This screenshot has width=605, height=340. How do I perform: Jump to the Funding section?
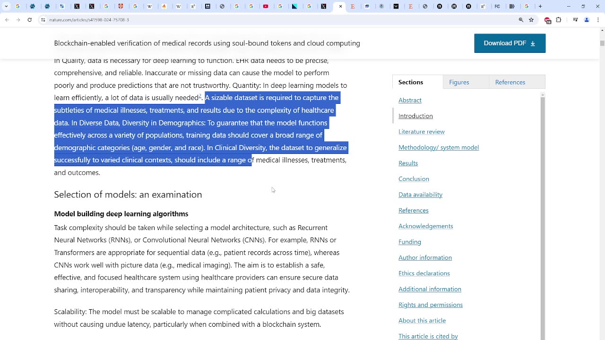(410, 242)
